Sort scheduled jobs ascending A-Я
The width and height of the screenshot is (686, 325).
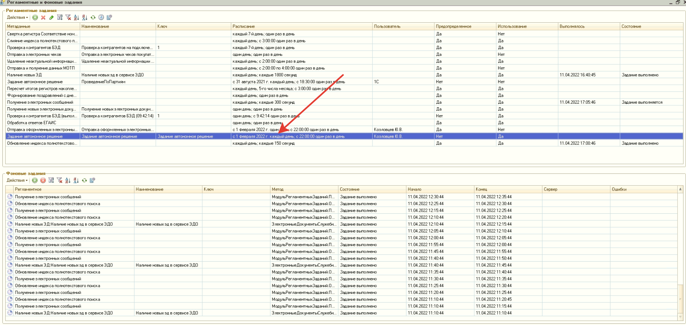(x=76, y=18)
